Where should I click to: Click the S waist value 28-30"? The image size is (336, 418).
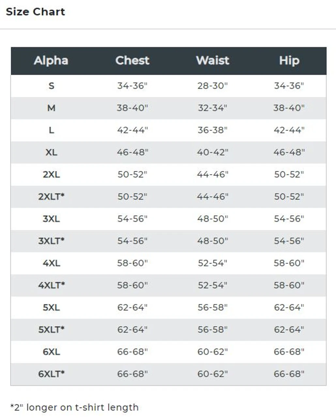(212, 86)
